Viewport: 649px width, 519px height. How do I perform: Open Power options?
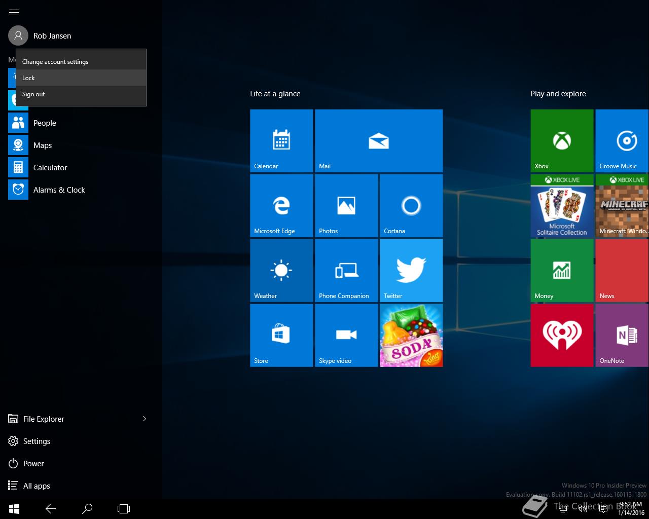coord(33,463)
